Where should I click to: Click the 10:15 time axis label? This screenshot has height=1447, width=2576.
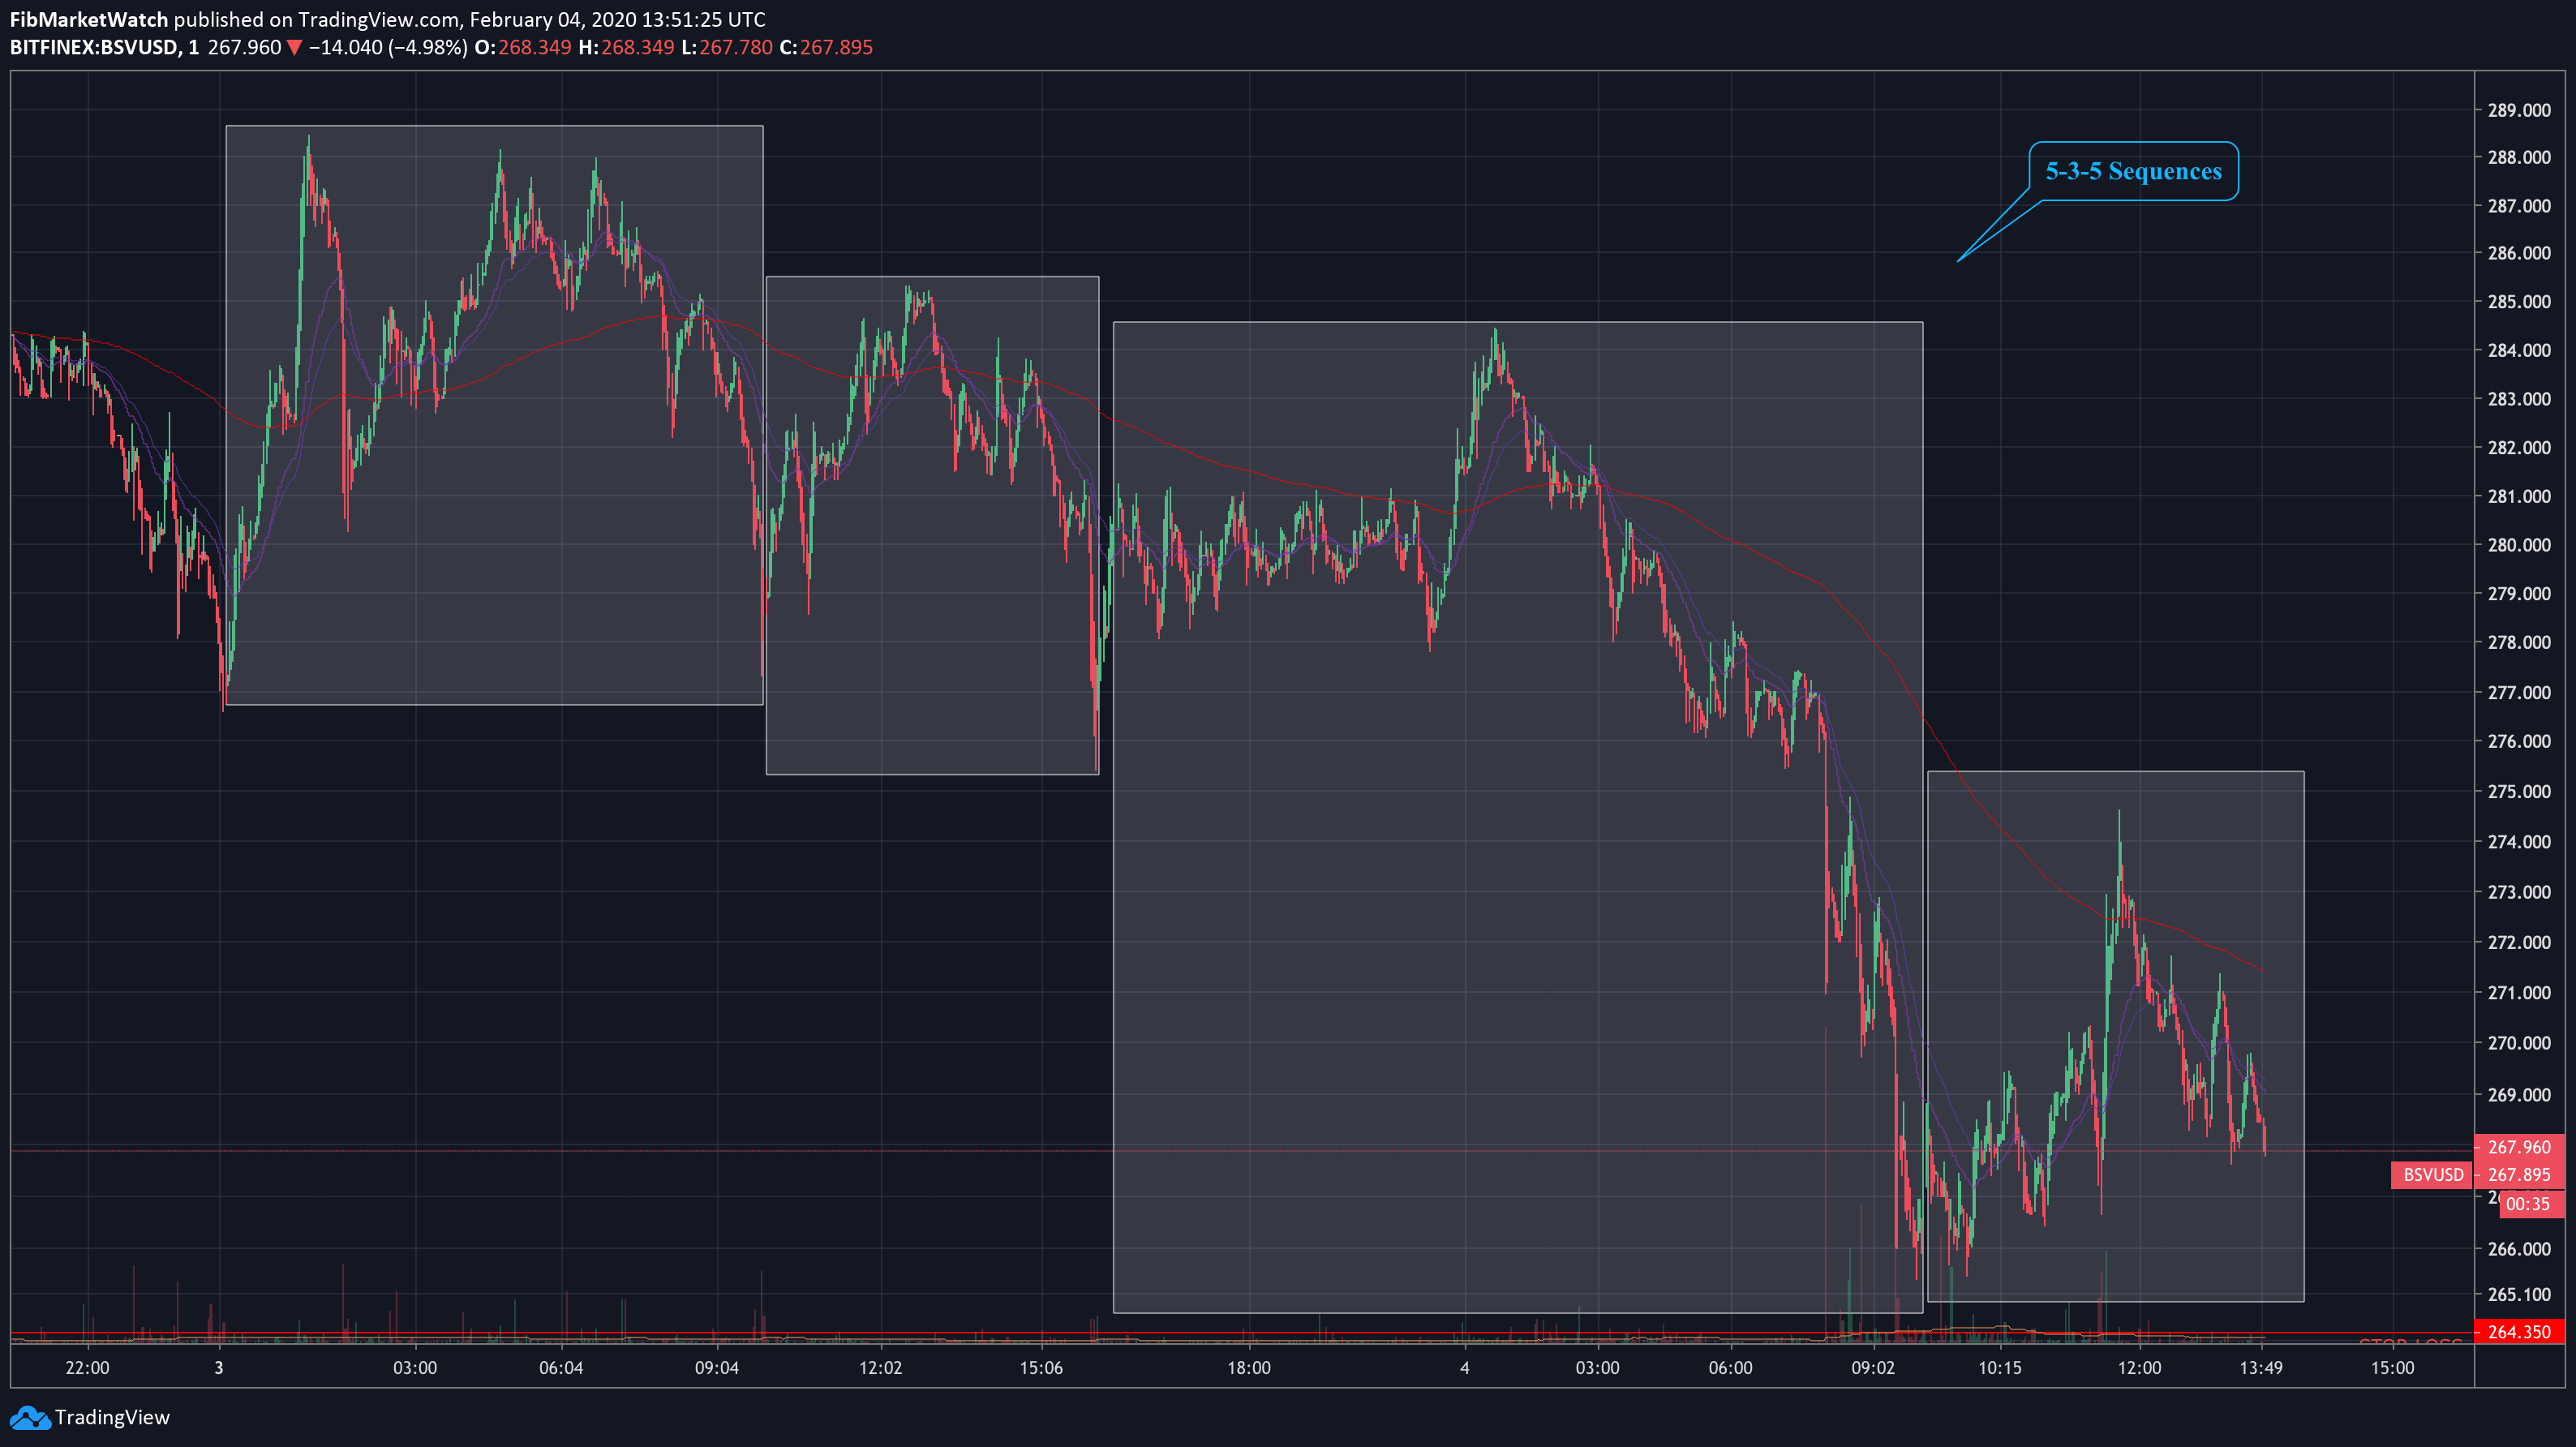1999,1367
